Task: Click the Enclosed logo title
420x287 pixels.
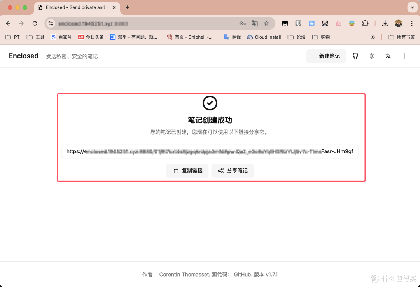Action: (x=24, y=56)
